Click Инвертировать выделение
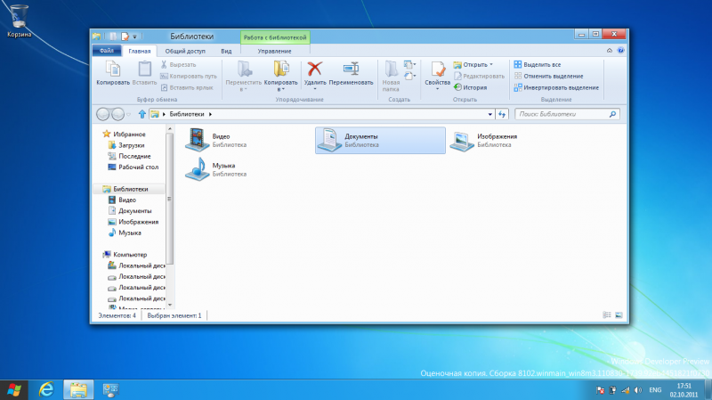The image size is (712, 400). (x=560, y=88)
